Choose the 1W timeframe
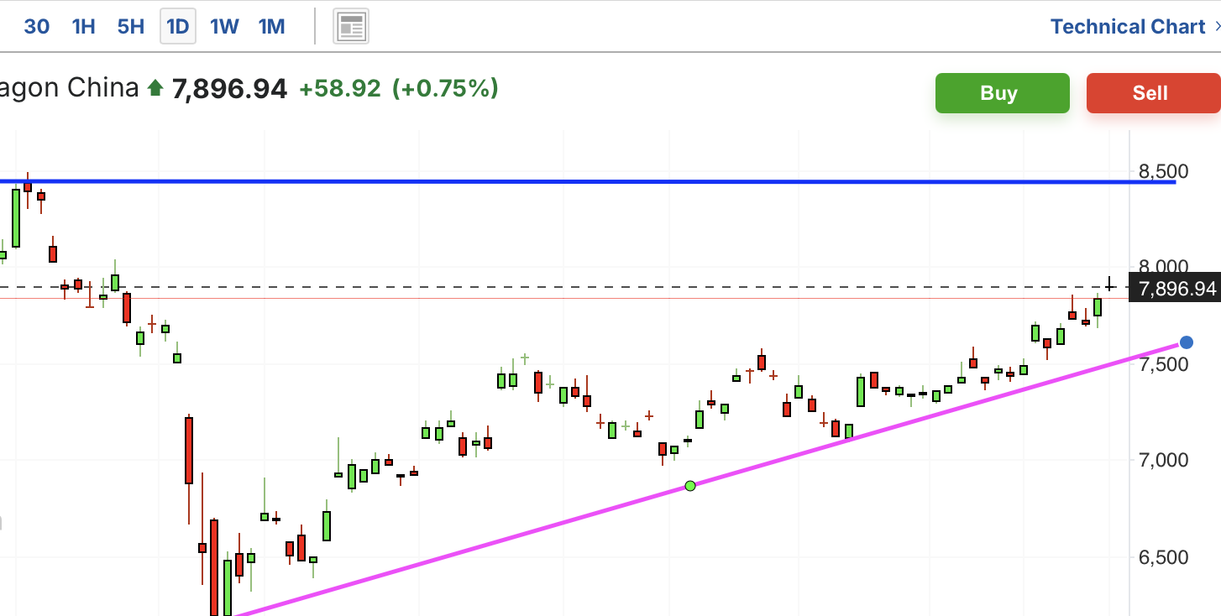This screenshot has width=1221, height=616. 224,27
